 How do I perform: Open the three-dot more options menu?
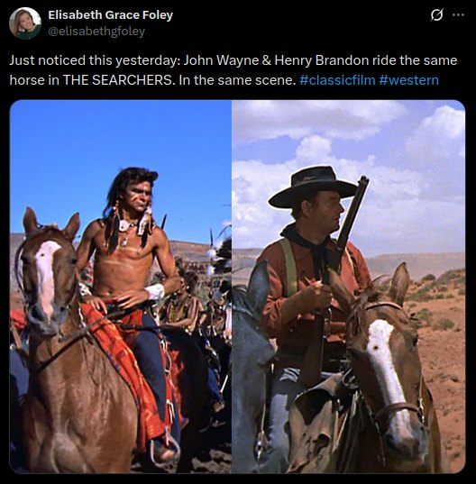coord(458,14)
